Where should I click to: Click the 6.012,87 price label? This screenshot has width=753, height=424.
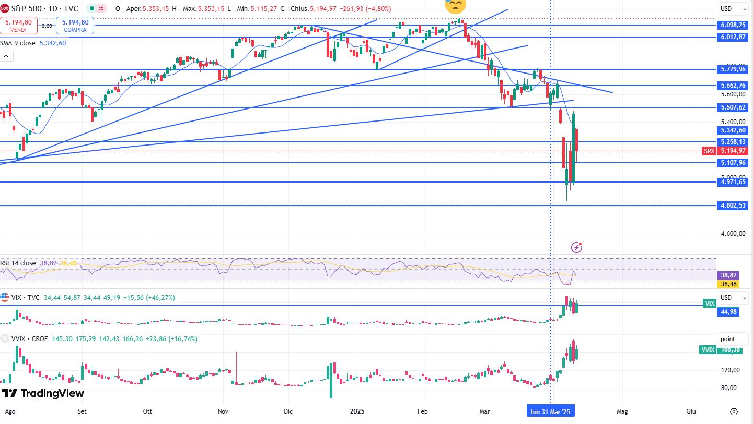pyautogui.click(x=733, y=37)
